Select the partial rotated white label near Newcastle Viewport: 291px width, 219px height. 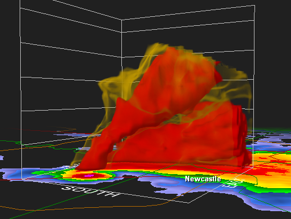(233, 184)
